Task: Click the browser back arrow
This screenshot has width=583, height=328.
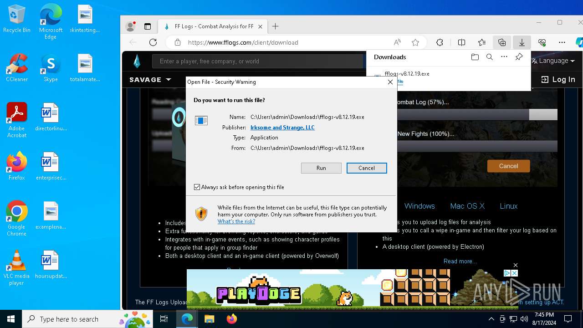Action: pyautogui.click(x=133, y=42)
